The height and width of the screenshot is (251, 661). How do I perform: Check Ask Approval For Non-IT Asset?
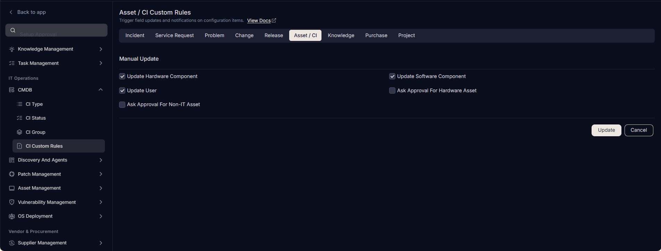122,104
